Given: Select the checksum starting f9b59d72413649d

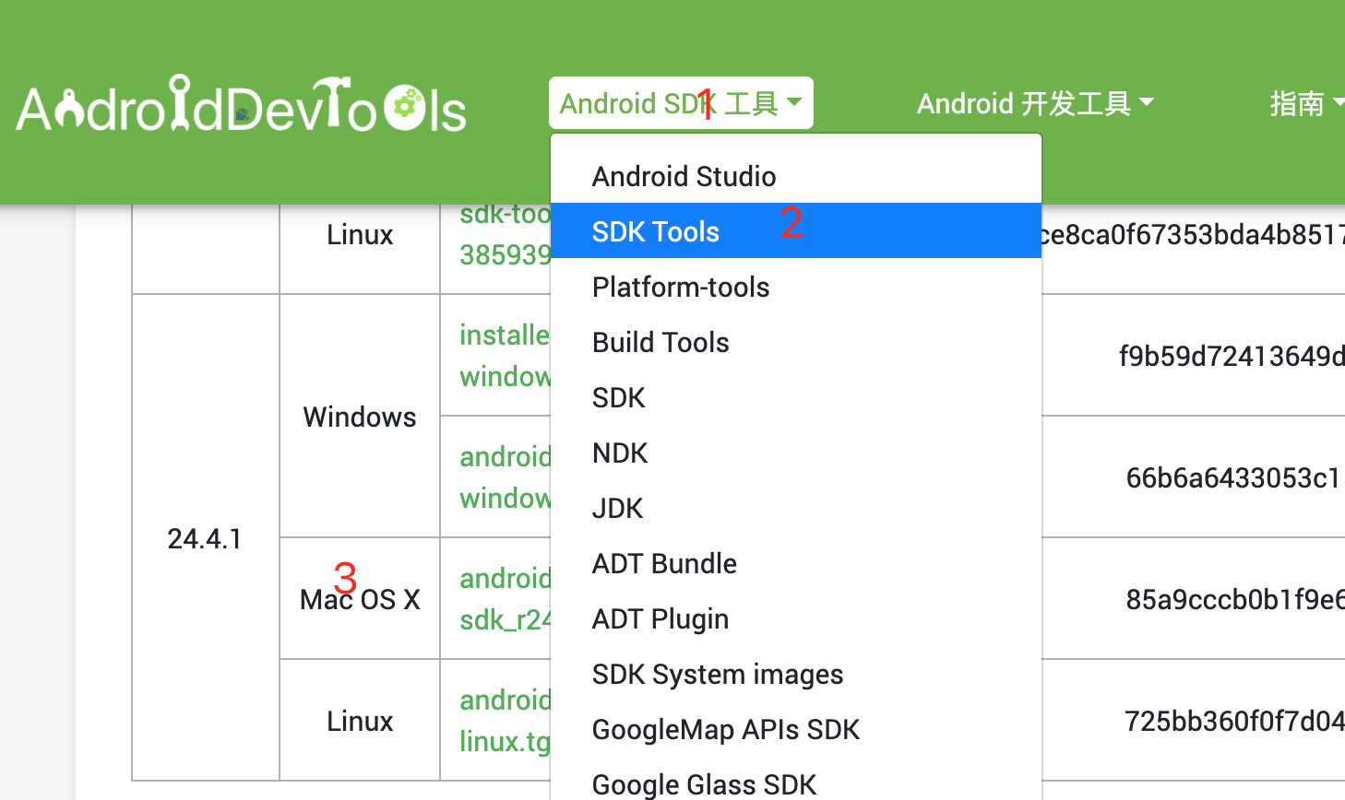Looking at the screenshot, I should tap(1232, 356).
